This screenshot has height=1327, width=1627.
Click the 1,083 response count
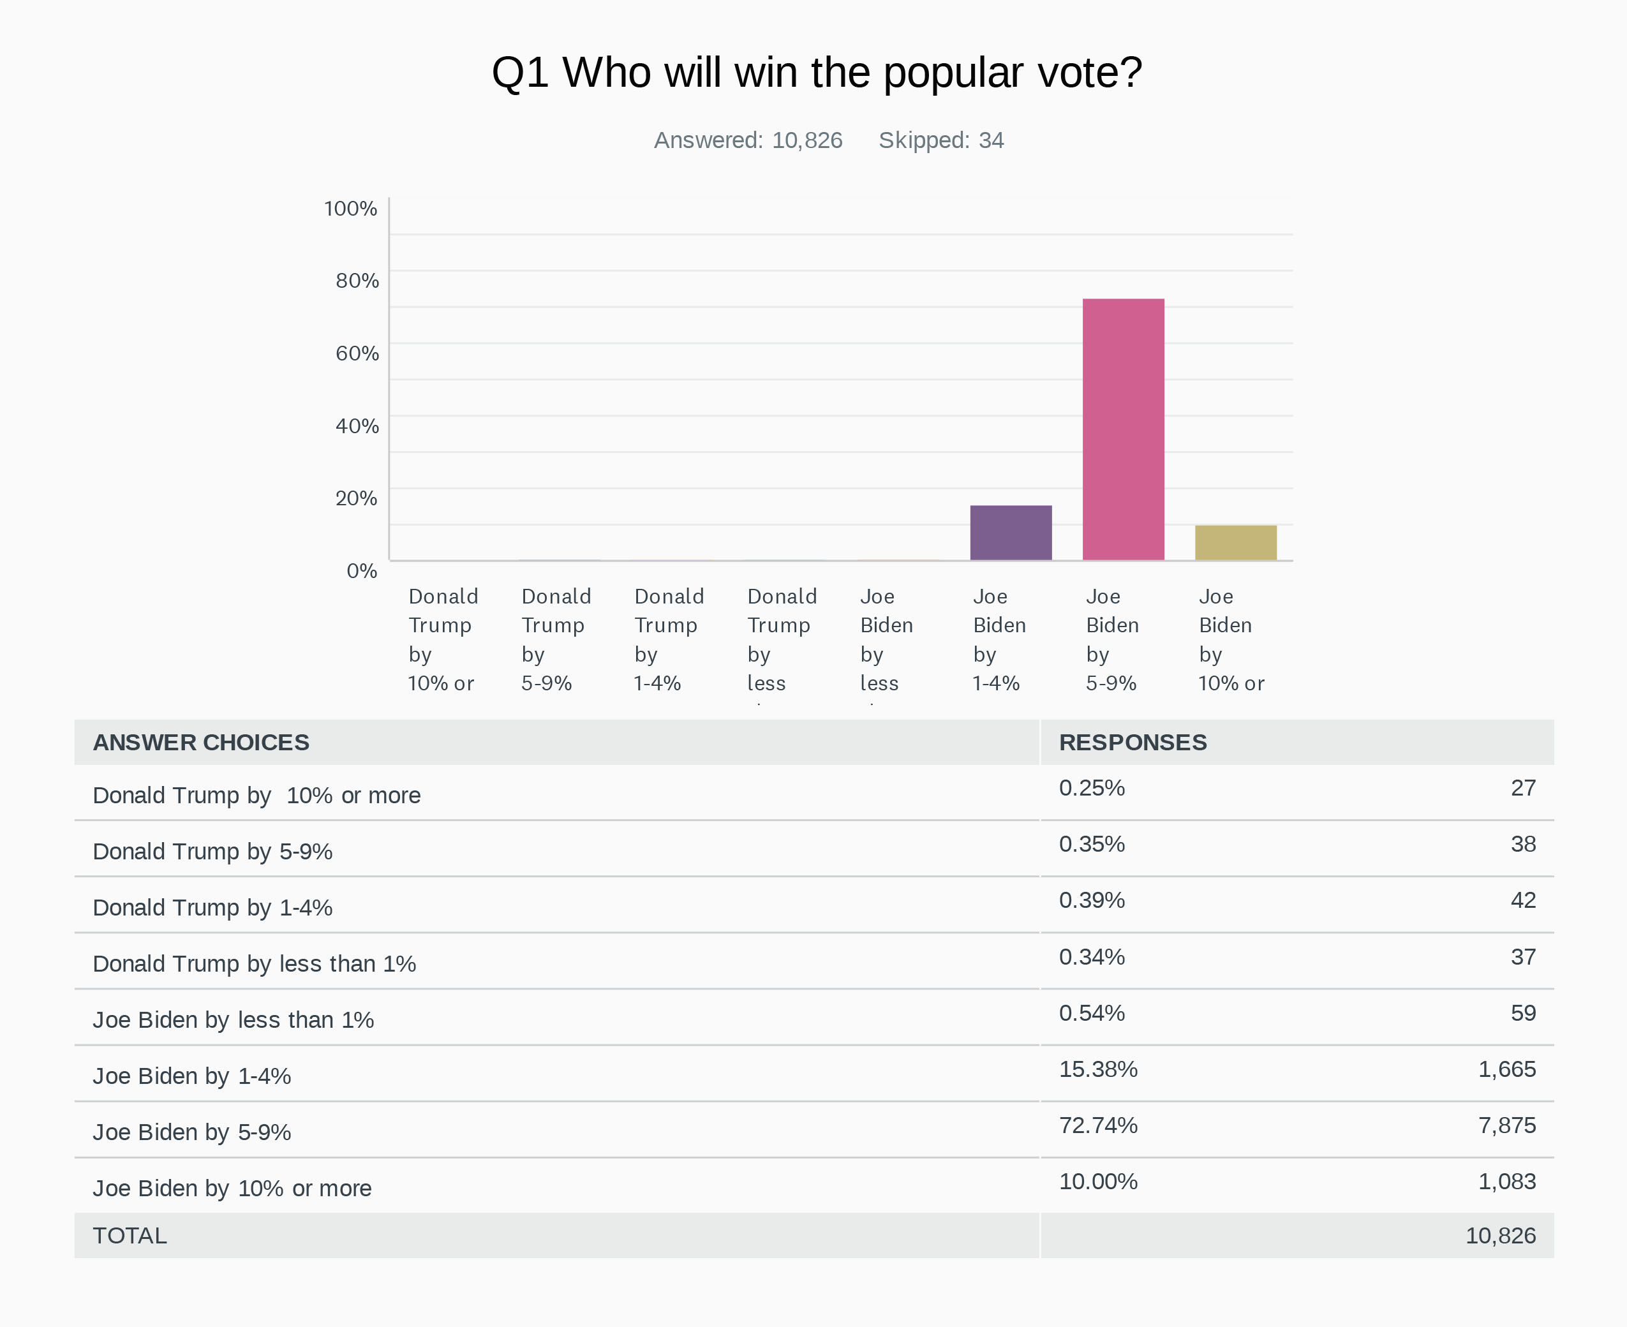1506,1182
